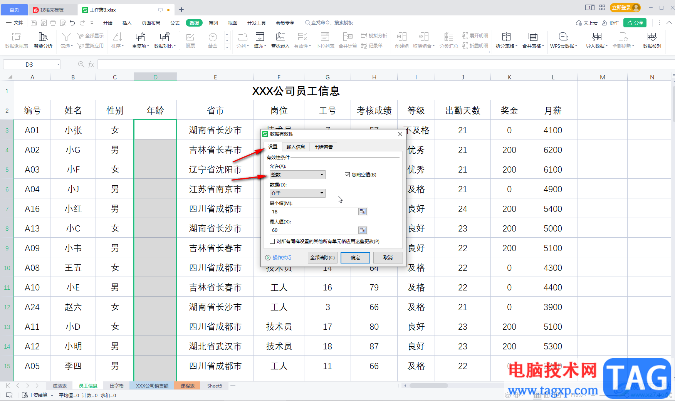Switch to the 输入信息 tab
The image size is (675, 401).
pyautogui.click(x=296, y=147)
